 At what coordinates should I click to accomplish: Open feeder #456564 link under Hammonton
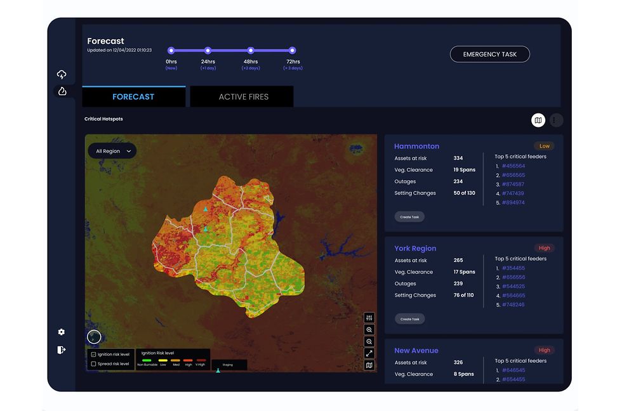[x=513, y=166]
